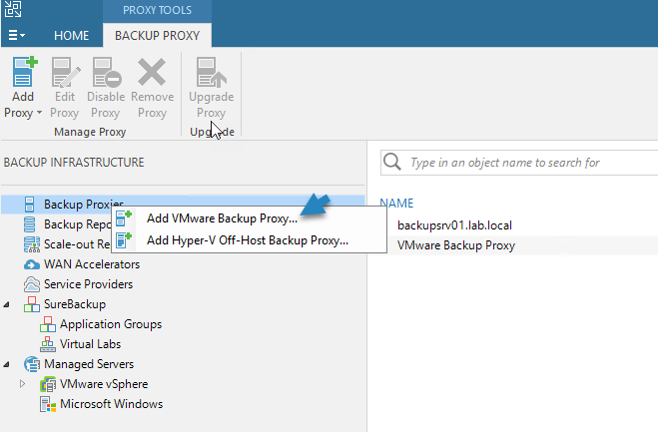Click the Backup Repositories database icon
The image size is (658, 432).
[x=29, y=224]
